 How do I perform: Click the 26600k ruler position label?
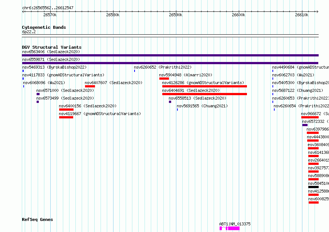coord(238,15)
